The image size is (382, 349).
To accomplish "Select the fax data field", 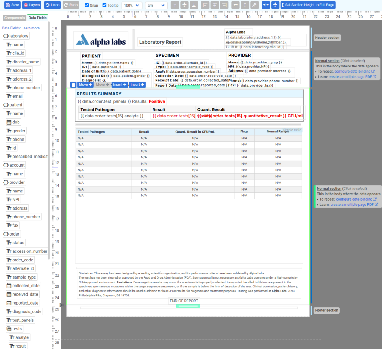I will tap(13, 225).
